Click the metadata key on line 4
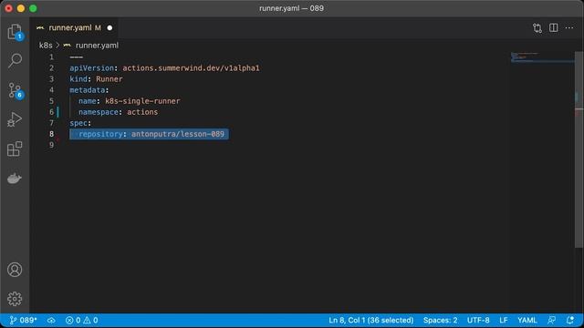This screenshot has width=584, height=328. 88,90
